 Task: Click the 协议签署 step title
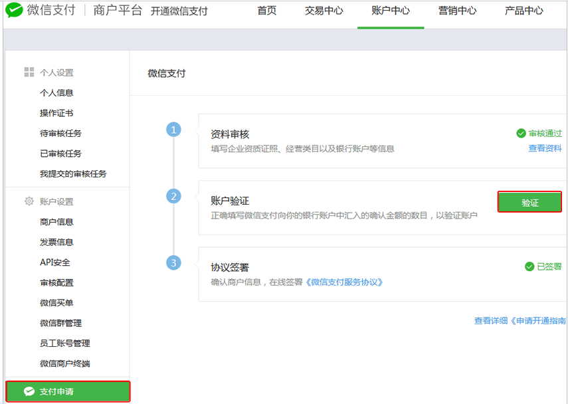(230, 268)
